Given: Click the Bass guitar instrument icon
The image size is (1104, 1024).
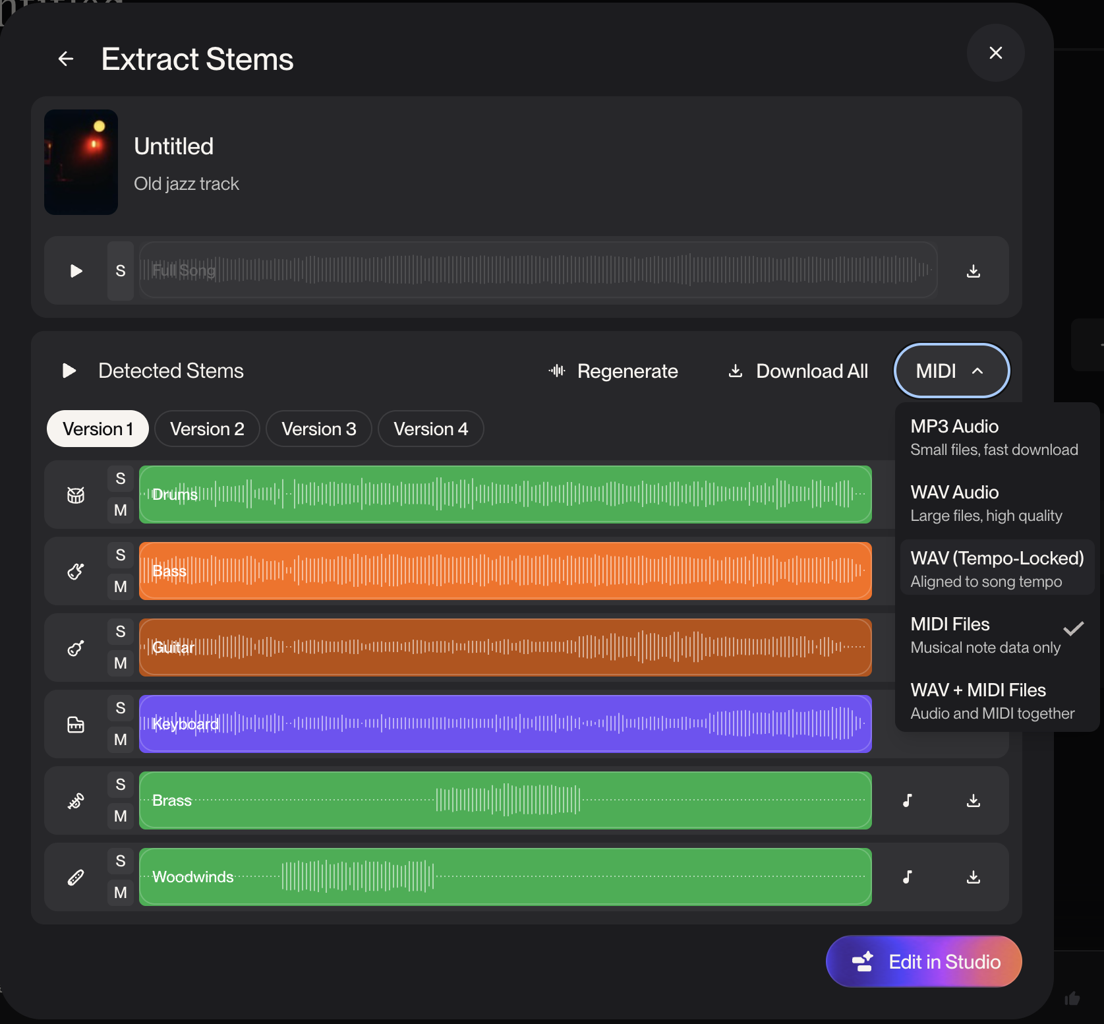Looking at the screenshot, I should point(76,571).
